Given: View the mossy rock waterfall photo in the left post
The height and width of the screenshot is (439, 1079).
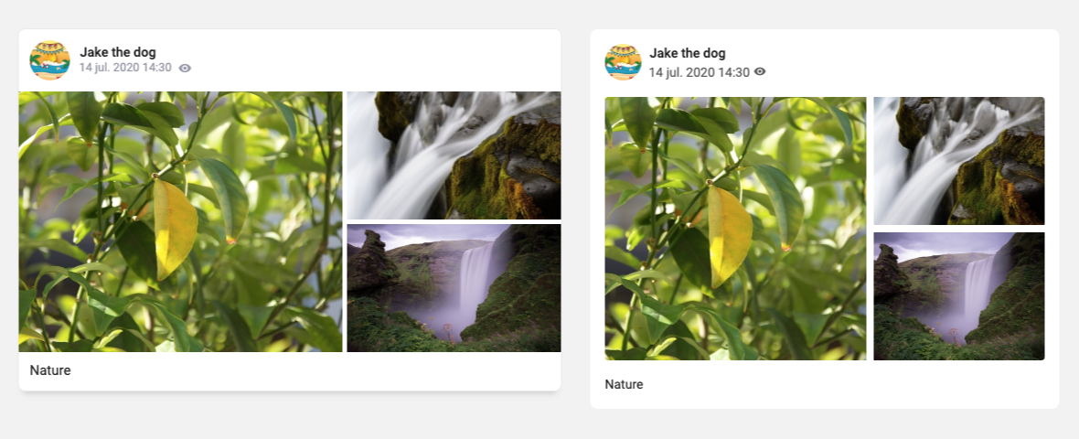Looking at the screenshot, I should [x=454, y=155].
